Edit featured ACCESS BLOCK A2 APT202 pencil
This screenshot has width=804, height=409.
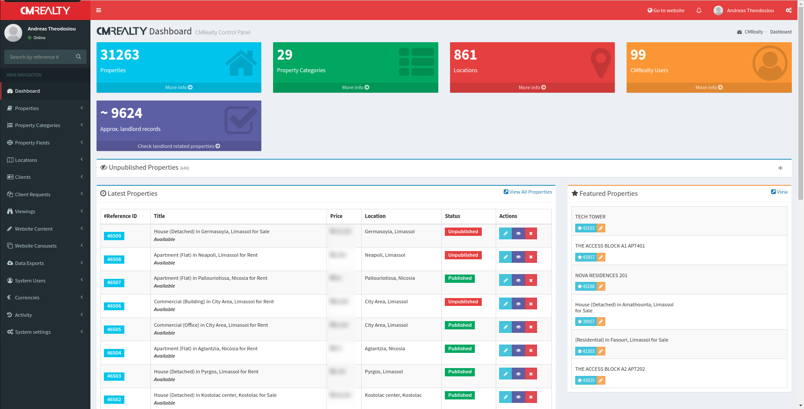click(x=601, y=380)
